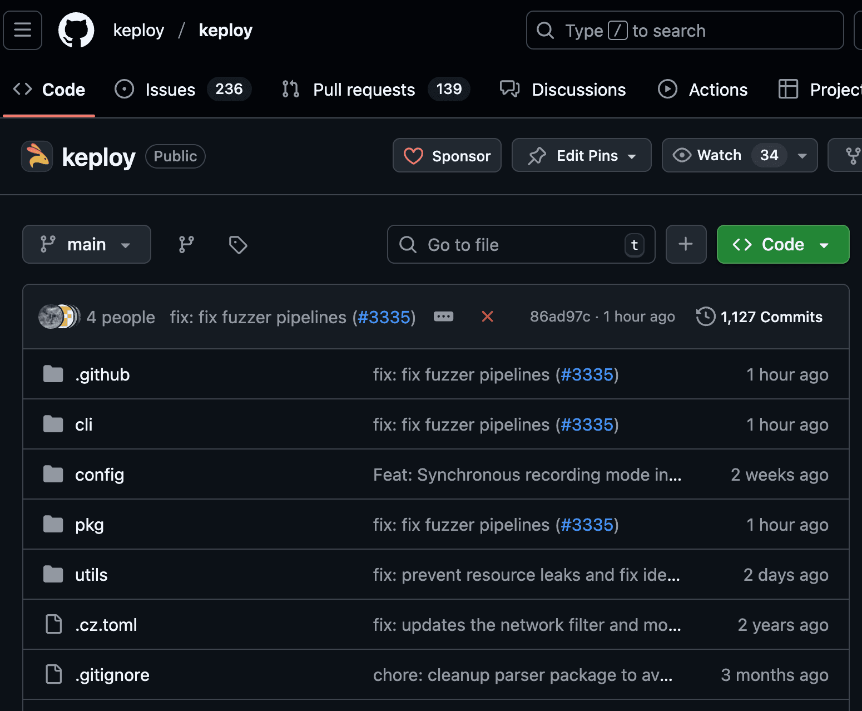Open .cz.toml commit updates the network filter

pyautogui.click(x=527, y=625)
